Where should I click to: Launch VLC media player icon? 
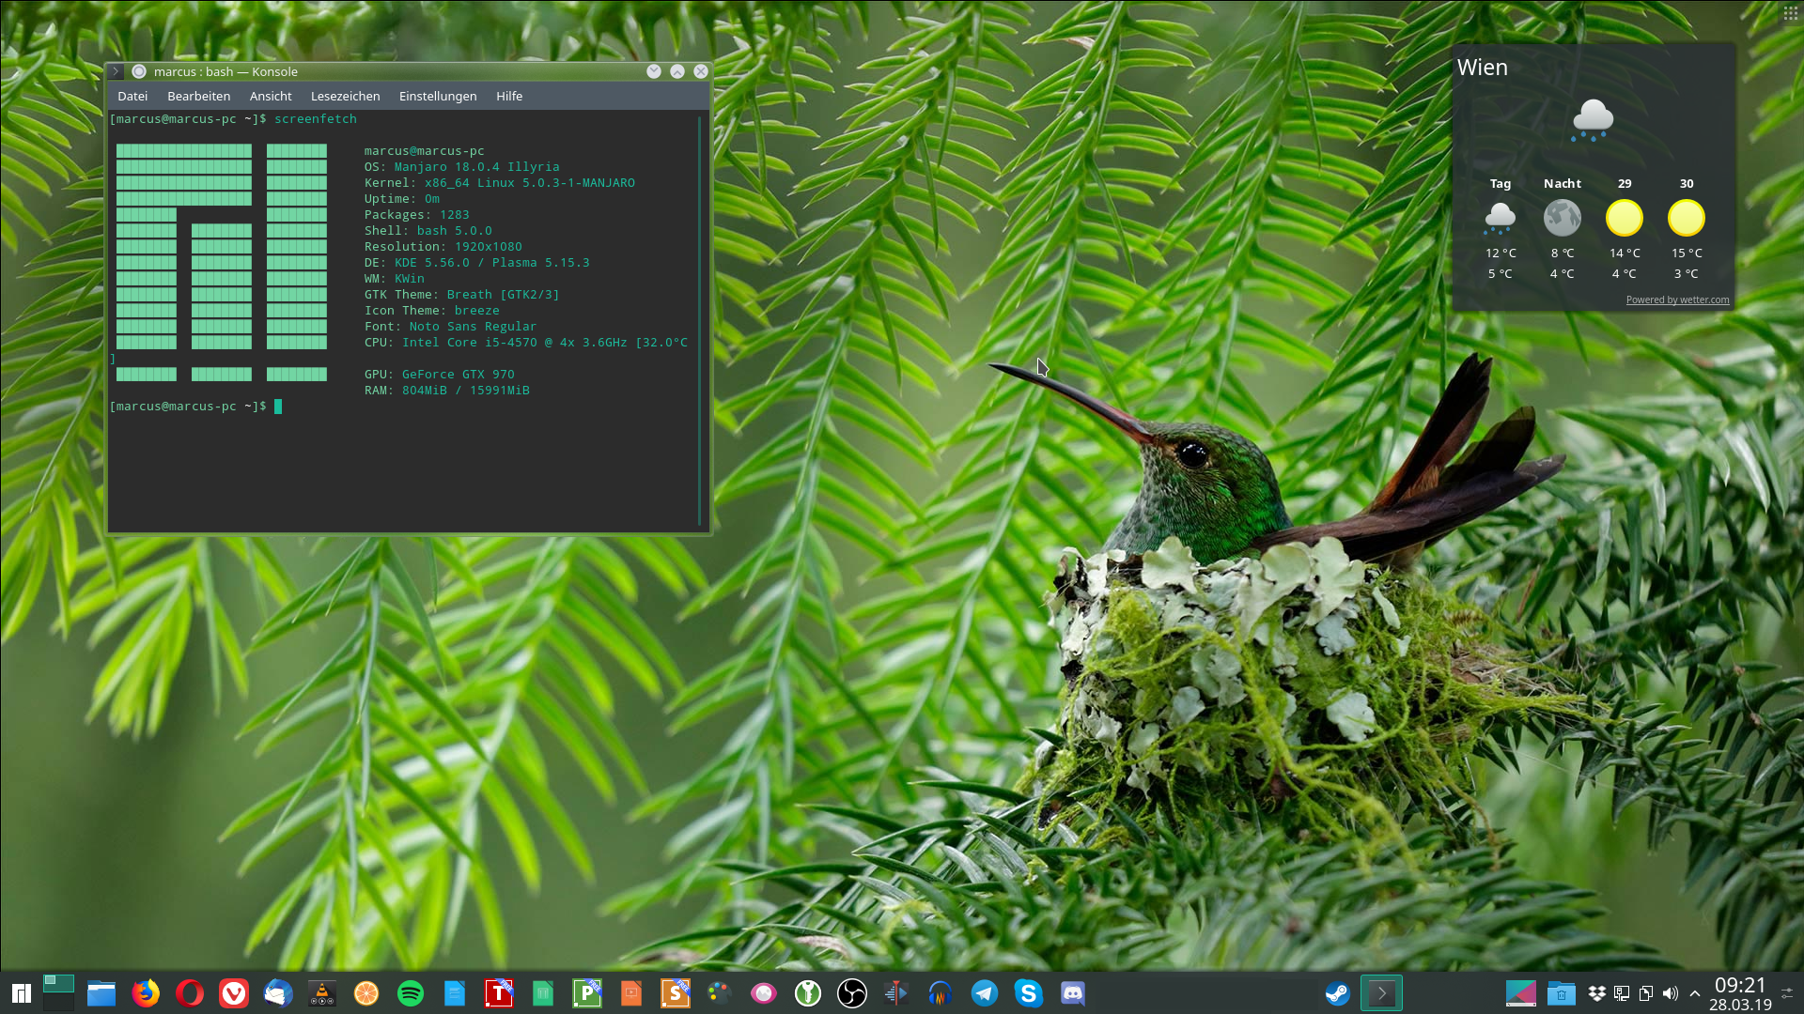pos(322,993)
